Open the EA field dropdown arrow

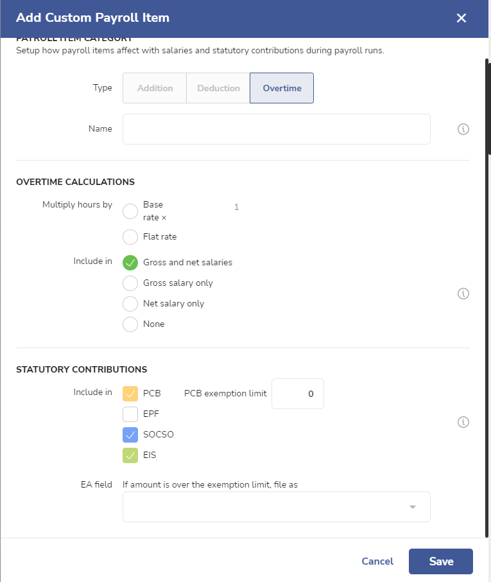(x=413, y=507)
